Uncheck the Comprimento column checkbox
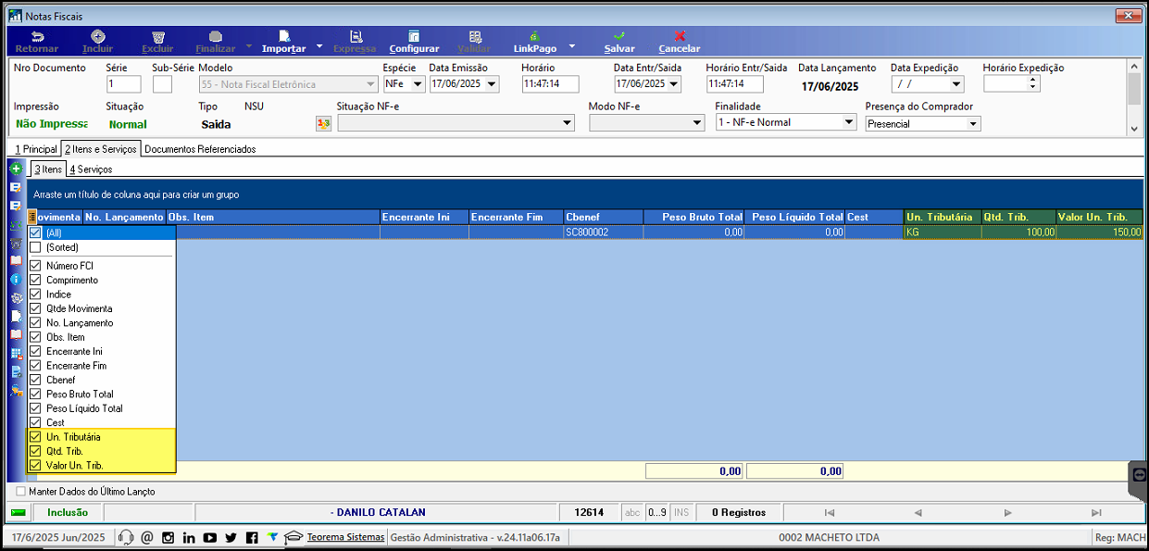1149x551 pixels. tap(35, 280)
